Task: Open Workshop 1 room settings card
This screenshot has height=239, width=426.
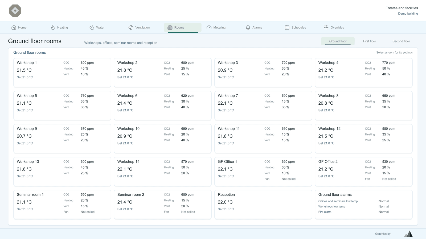Action: point(62,72)
